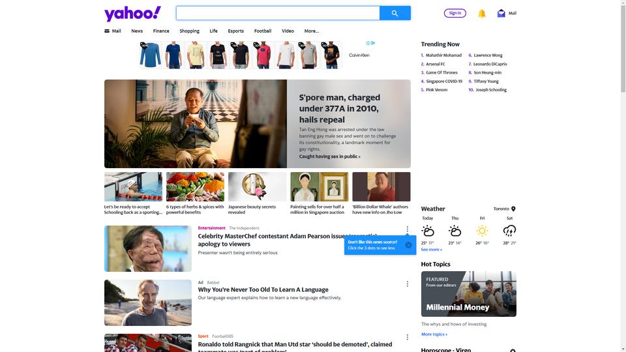Screen dimensions: 626x352
Task: Open trending topic Pink Venom
Action: click(436, 90)
